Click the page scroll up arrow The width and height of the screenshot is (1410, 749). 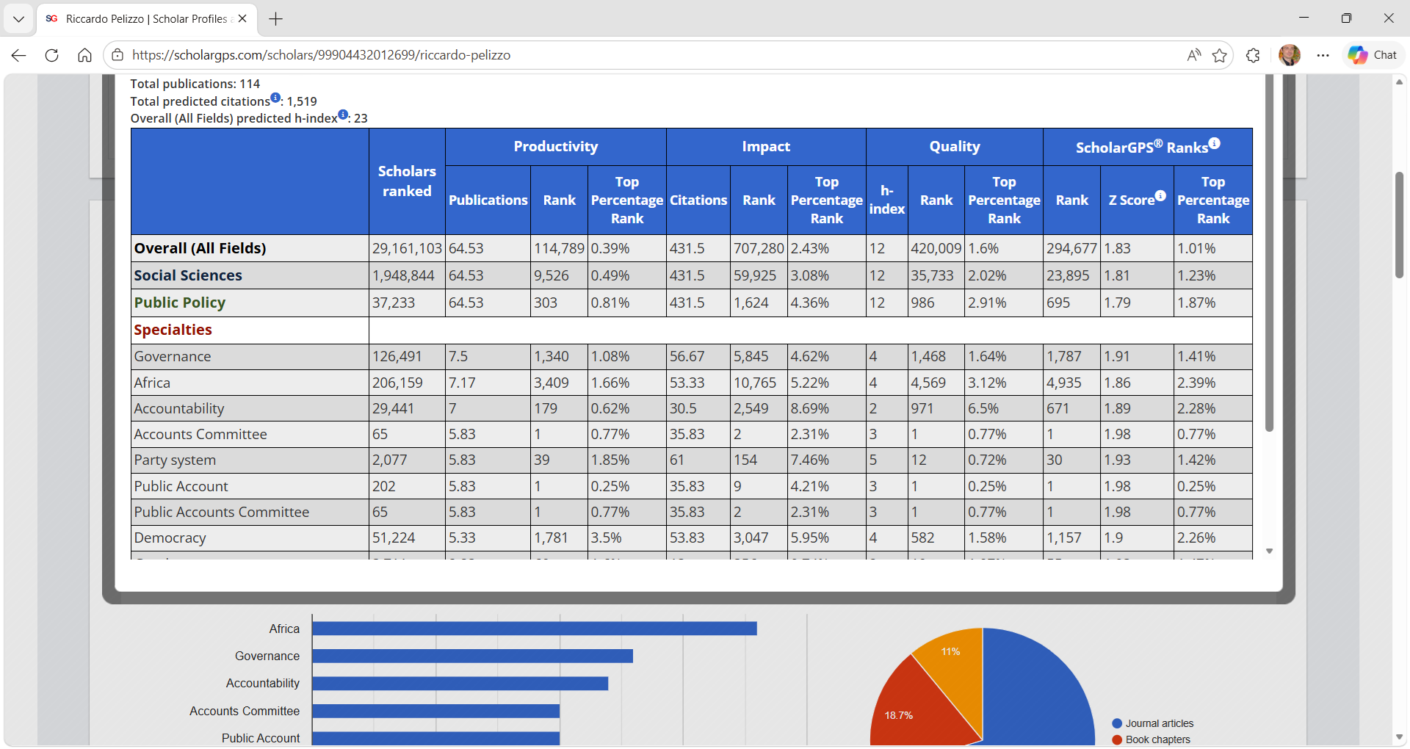click(x=1400, y=82)
